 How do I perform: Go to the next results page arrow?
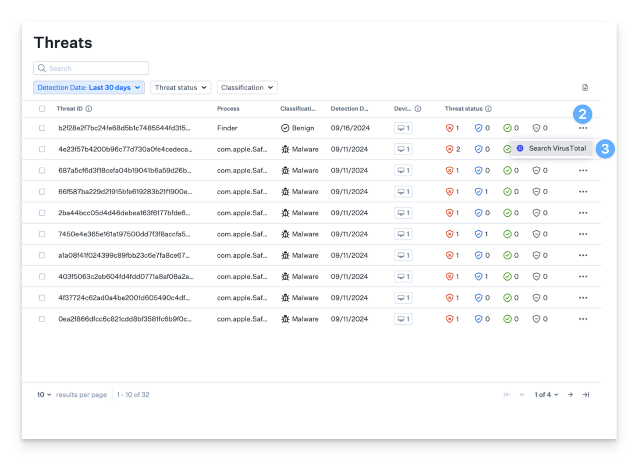[x=570, y=395]
